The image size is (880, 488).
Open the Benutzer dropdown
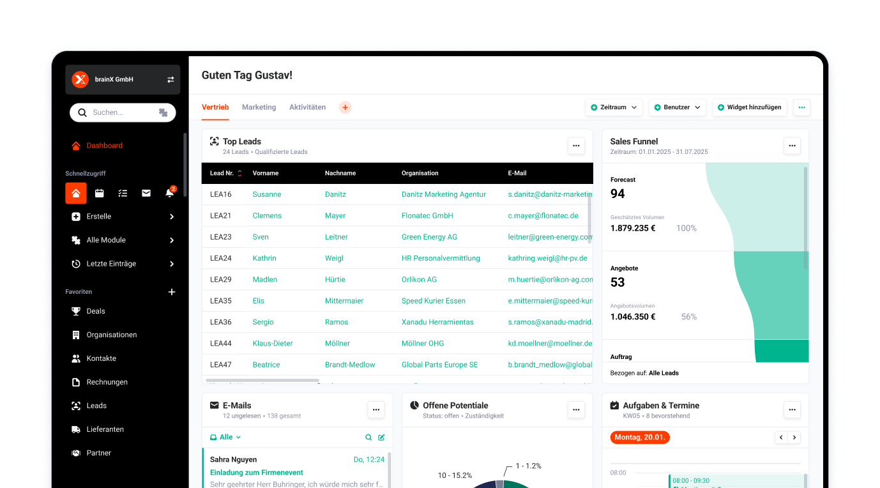tap(677, 107)
